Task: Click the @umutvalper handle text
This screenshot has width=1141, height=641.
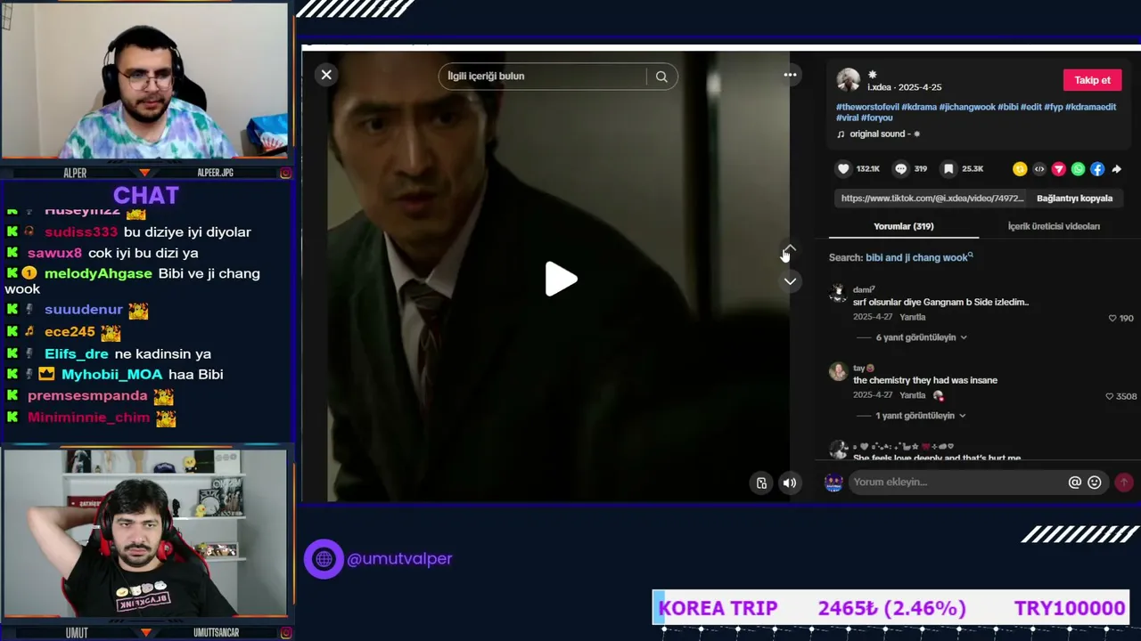Action: [399, 559]
